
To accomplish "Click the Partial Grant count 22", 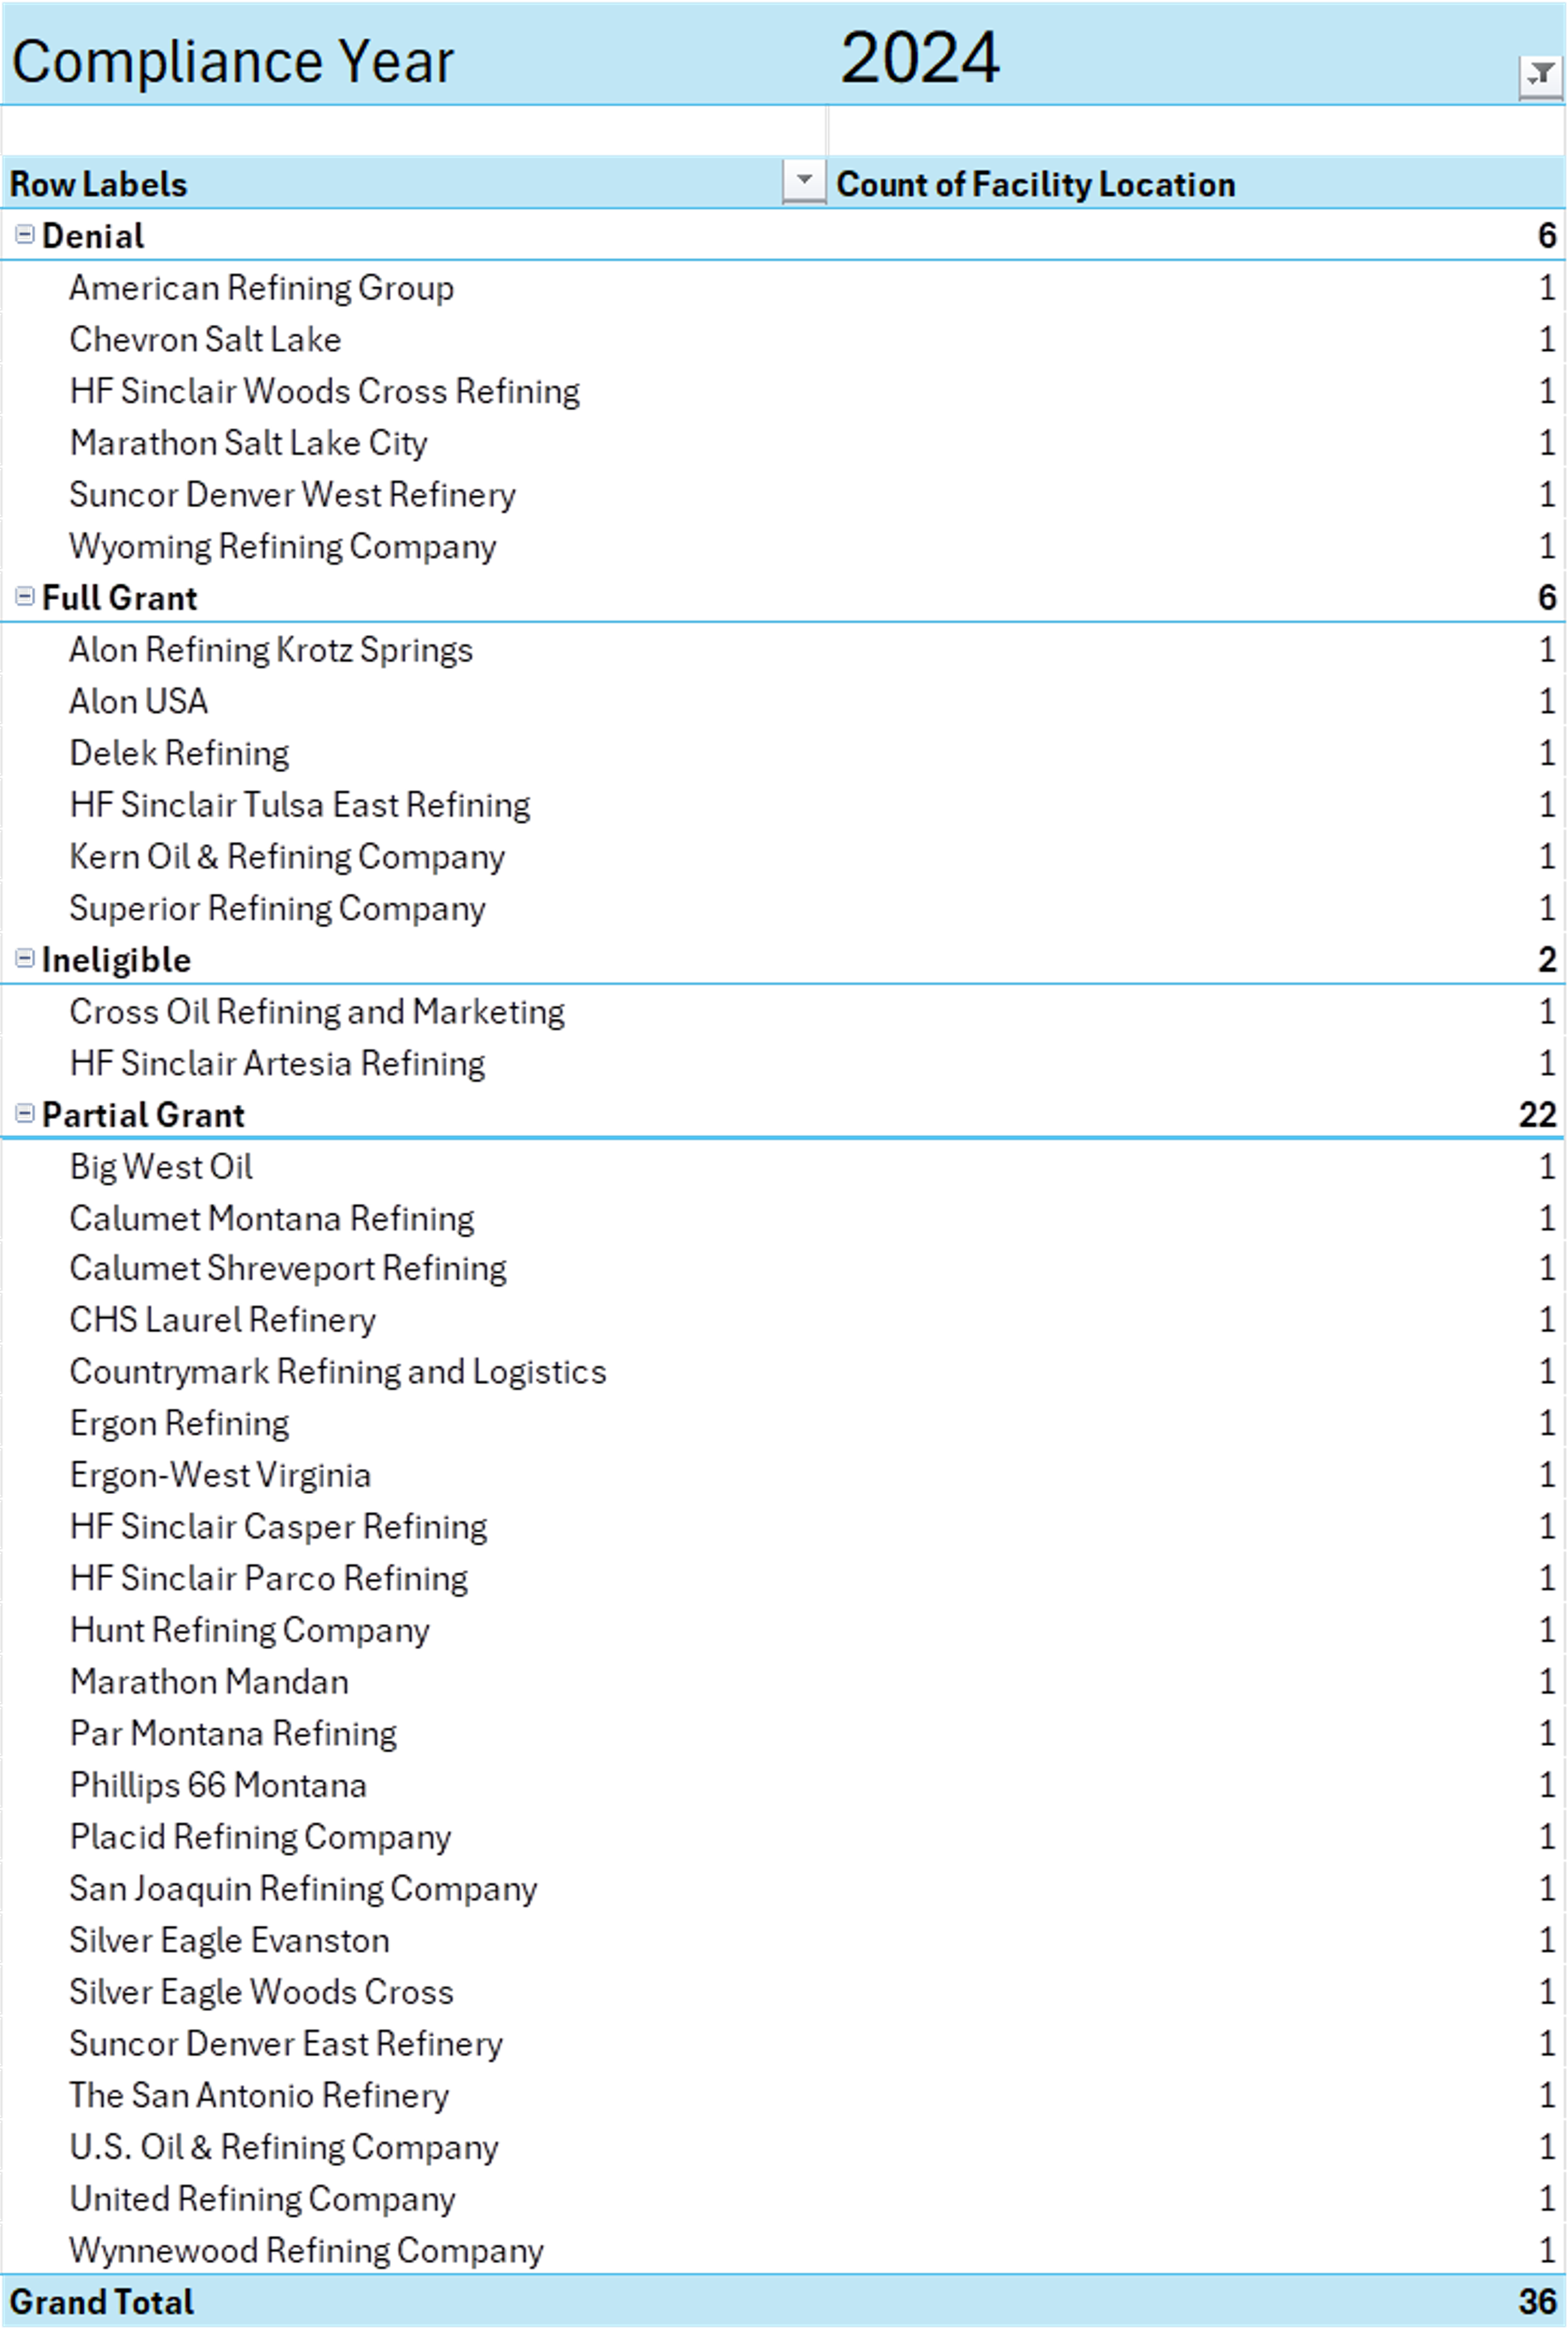I will click(x=1538, y=1115).
